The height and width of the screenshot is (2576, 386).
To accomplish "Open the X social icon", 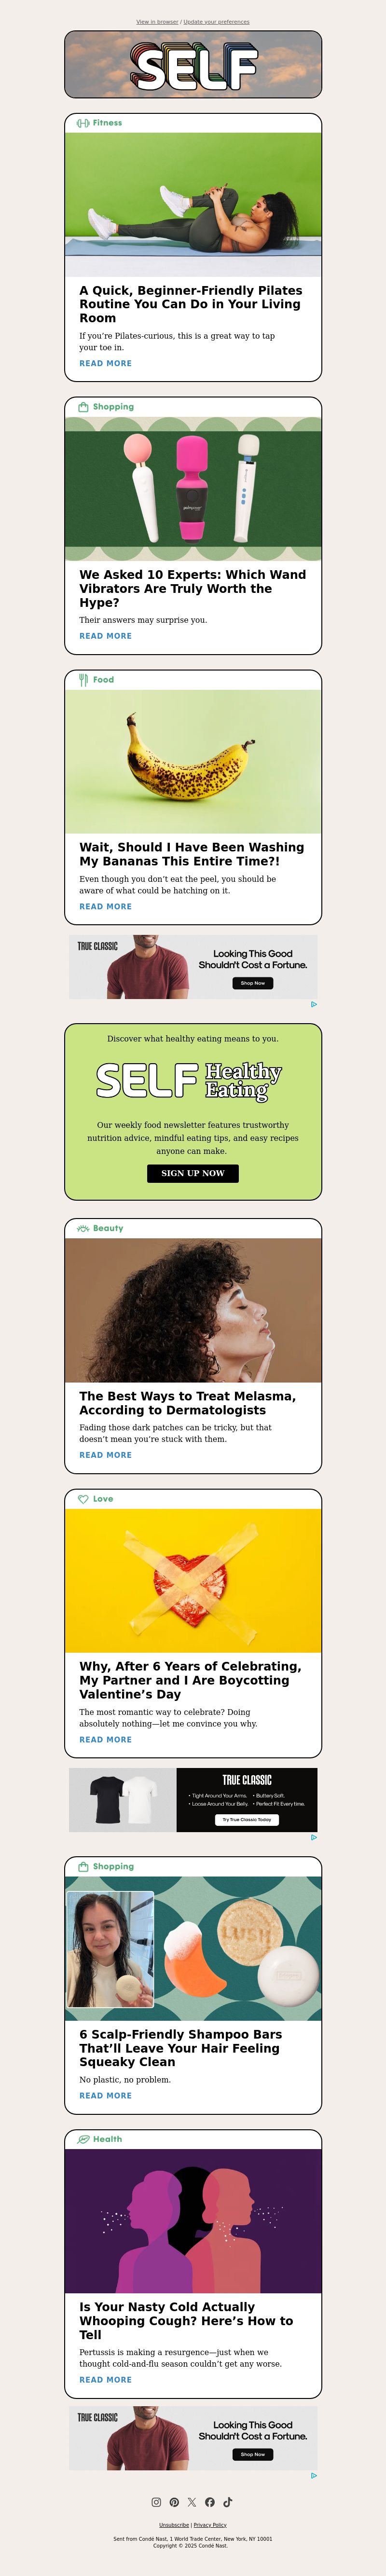I will pyautogui.click(x=192, y=2502).
